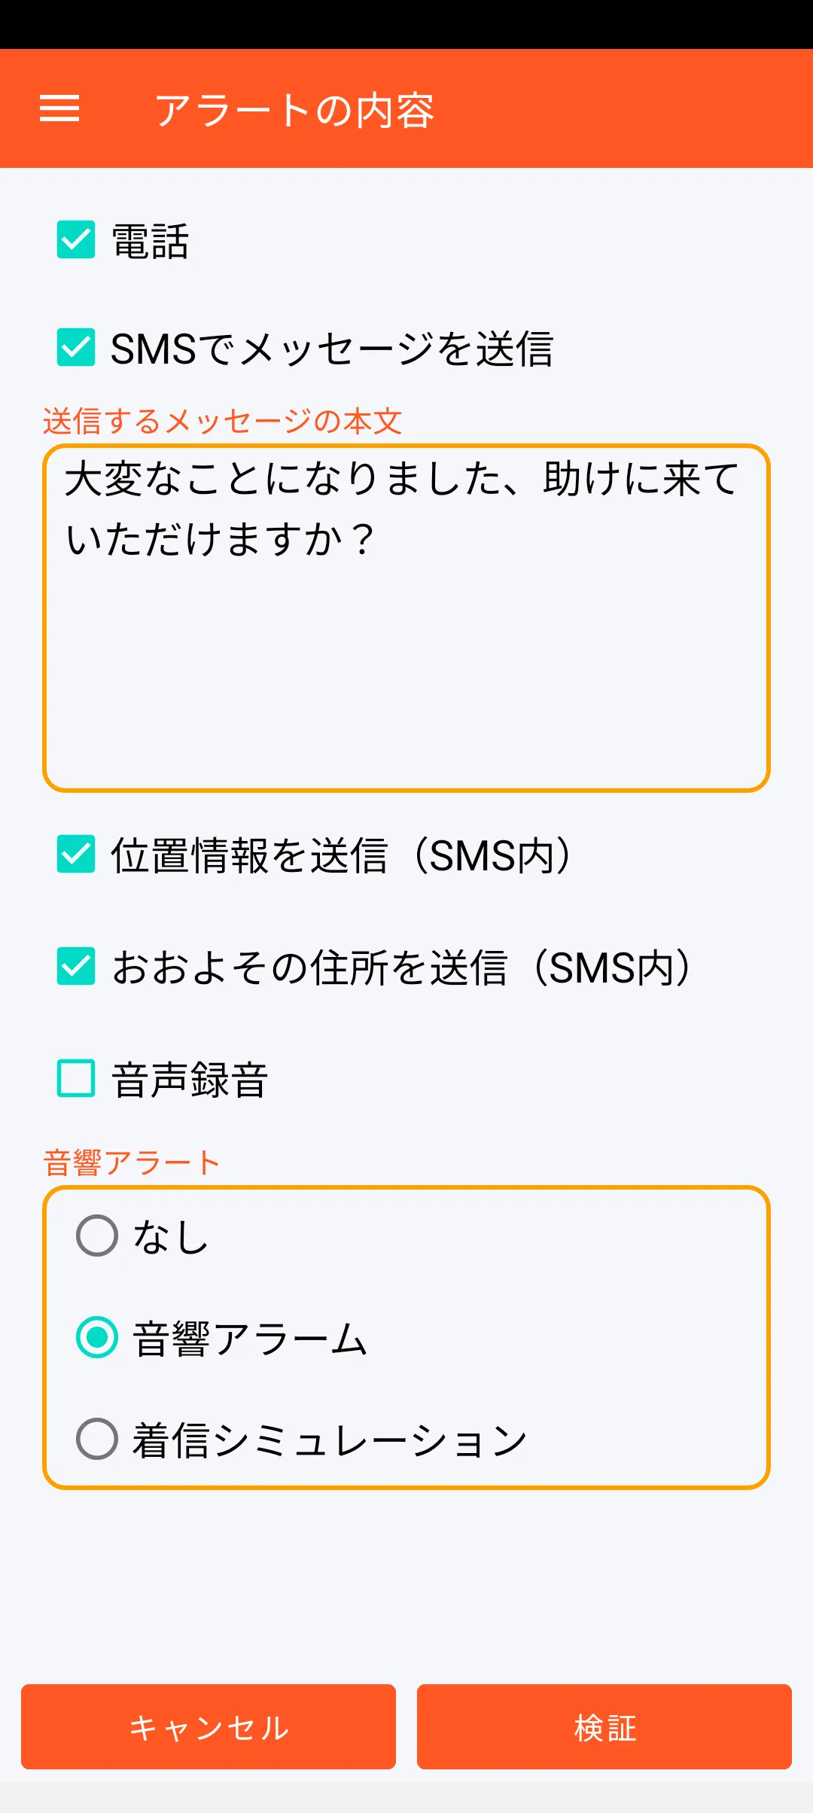Enable the 音声録音 checkbox
Screen dimensions: 813x1813
coord(76,1078)
